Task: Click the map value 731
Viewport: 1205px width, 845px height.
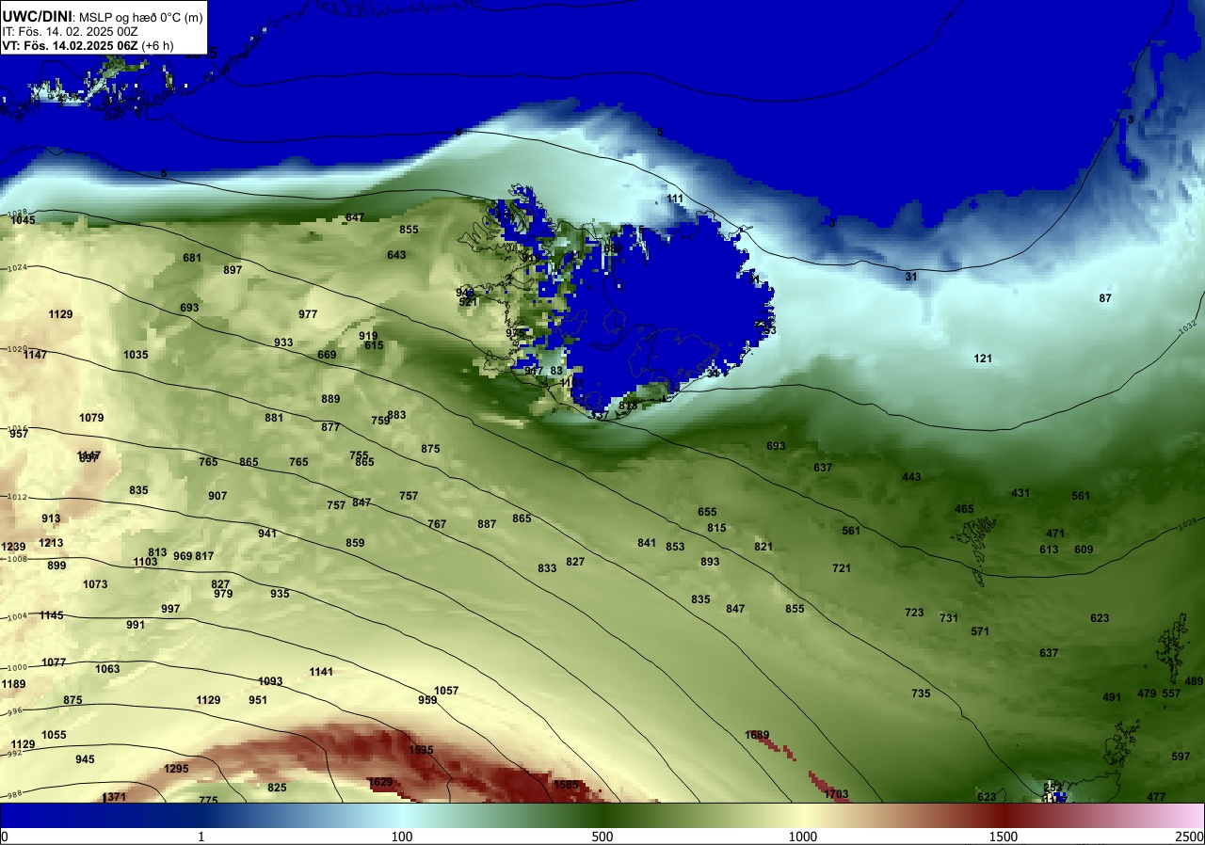Action: pyautogui.click(x=949, y=618)
